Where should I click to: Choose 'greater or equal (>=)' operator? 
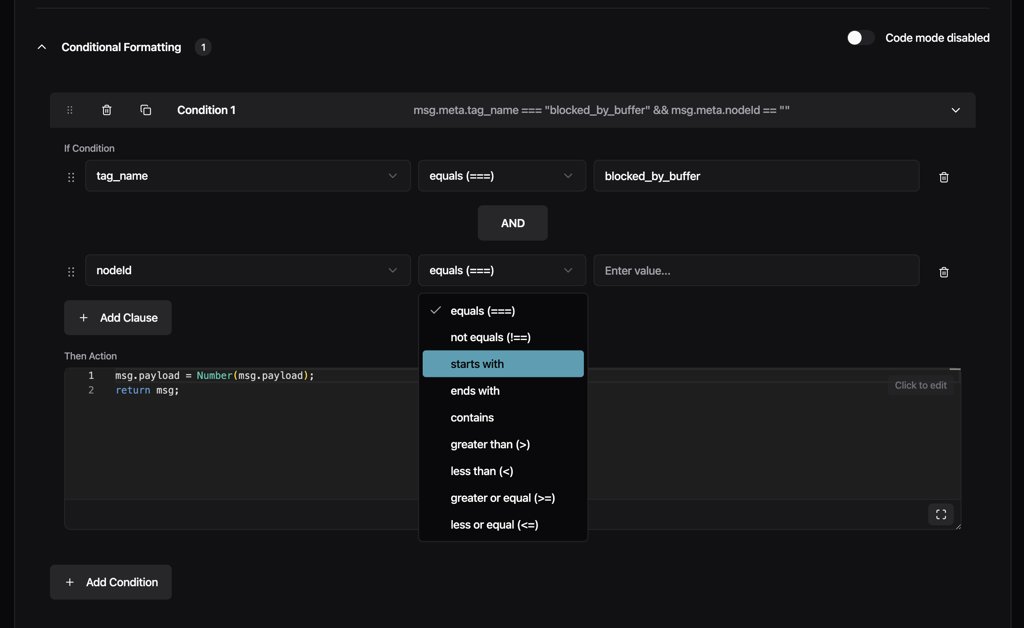coord(503,498)
